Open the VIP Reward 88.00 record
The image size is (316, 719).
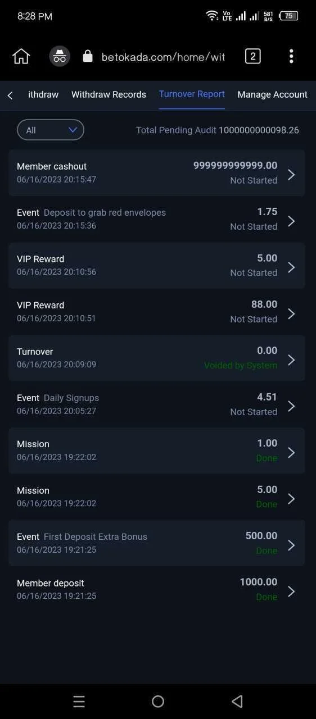157,311
